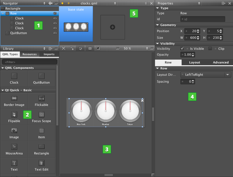Toggle visibility eye of the topmost Clock item
Image resolution: width=233 pixels, height=177 pixels.
[55, 19]
